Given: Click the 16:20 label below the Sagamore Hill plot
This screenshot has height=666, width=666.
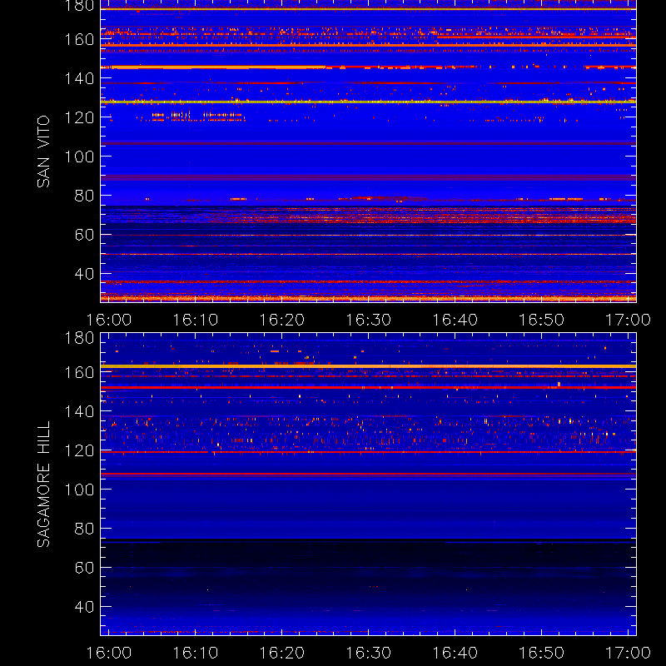Looking at the screenshot, I should [x=282, y=653].
